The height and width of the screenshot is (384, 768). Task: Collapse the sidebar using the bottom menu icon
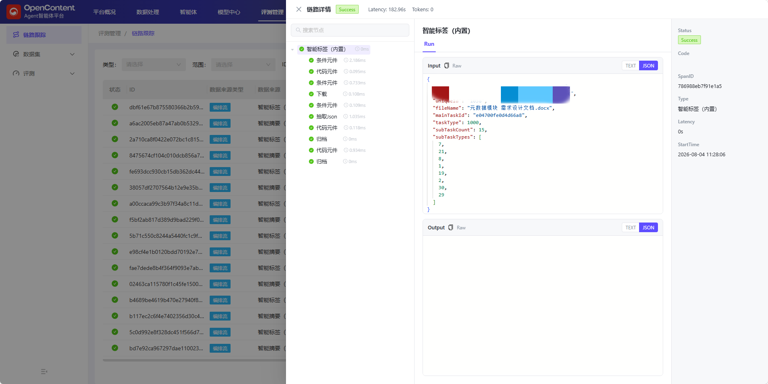44,372
